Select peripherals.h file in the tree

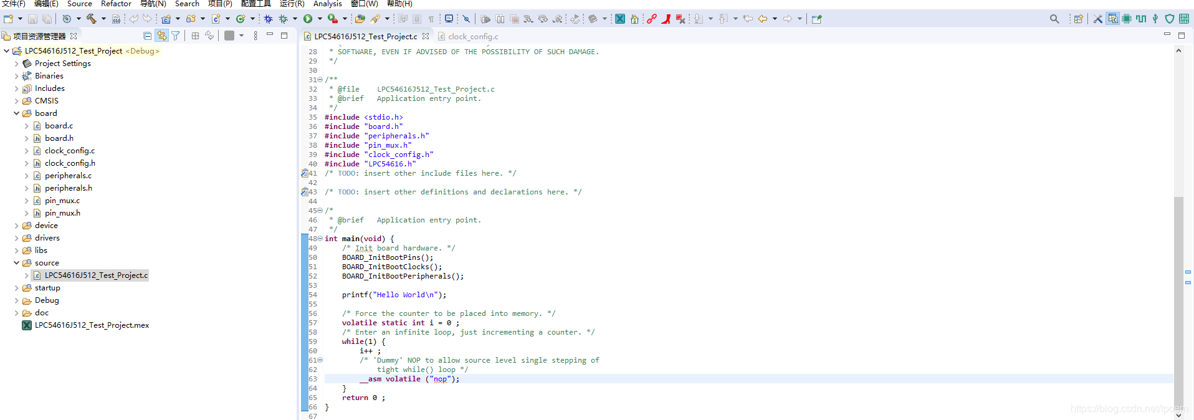pos(69,188)
